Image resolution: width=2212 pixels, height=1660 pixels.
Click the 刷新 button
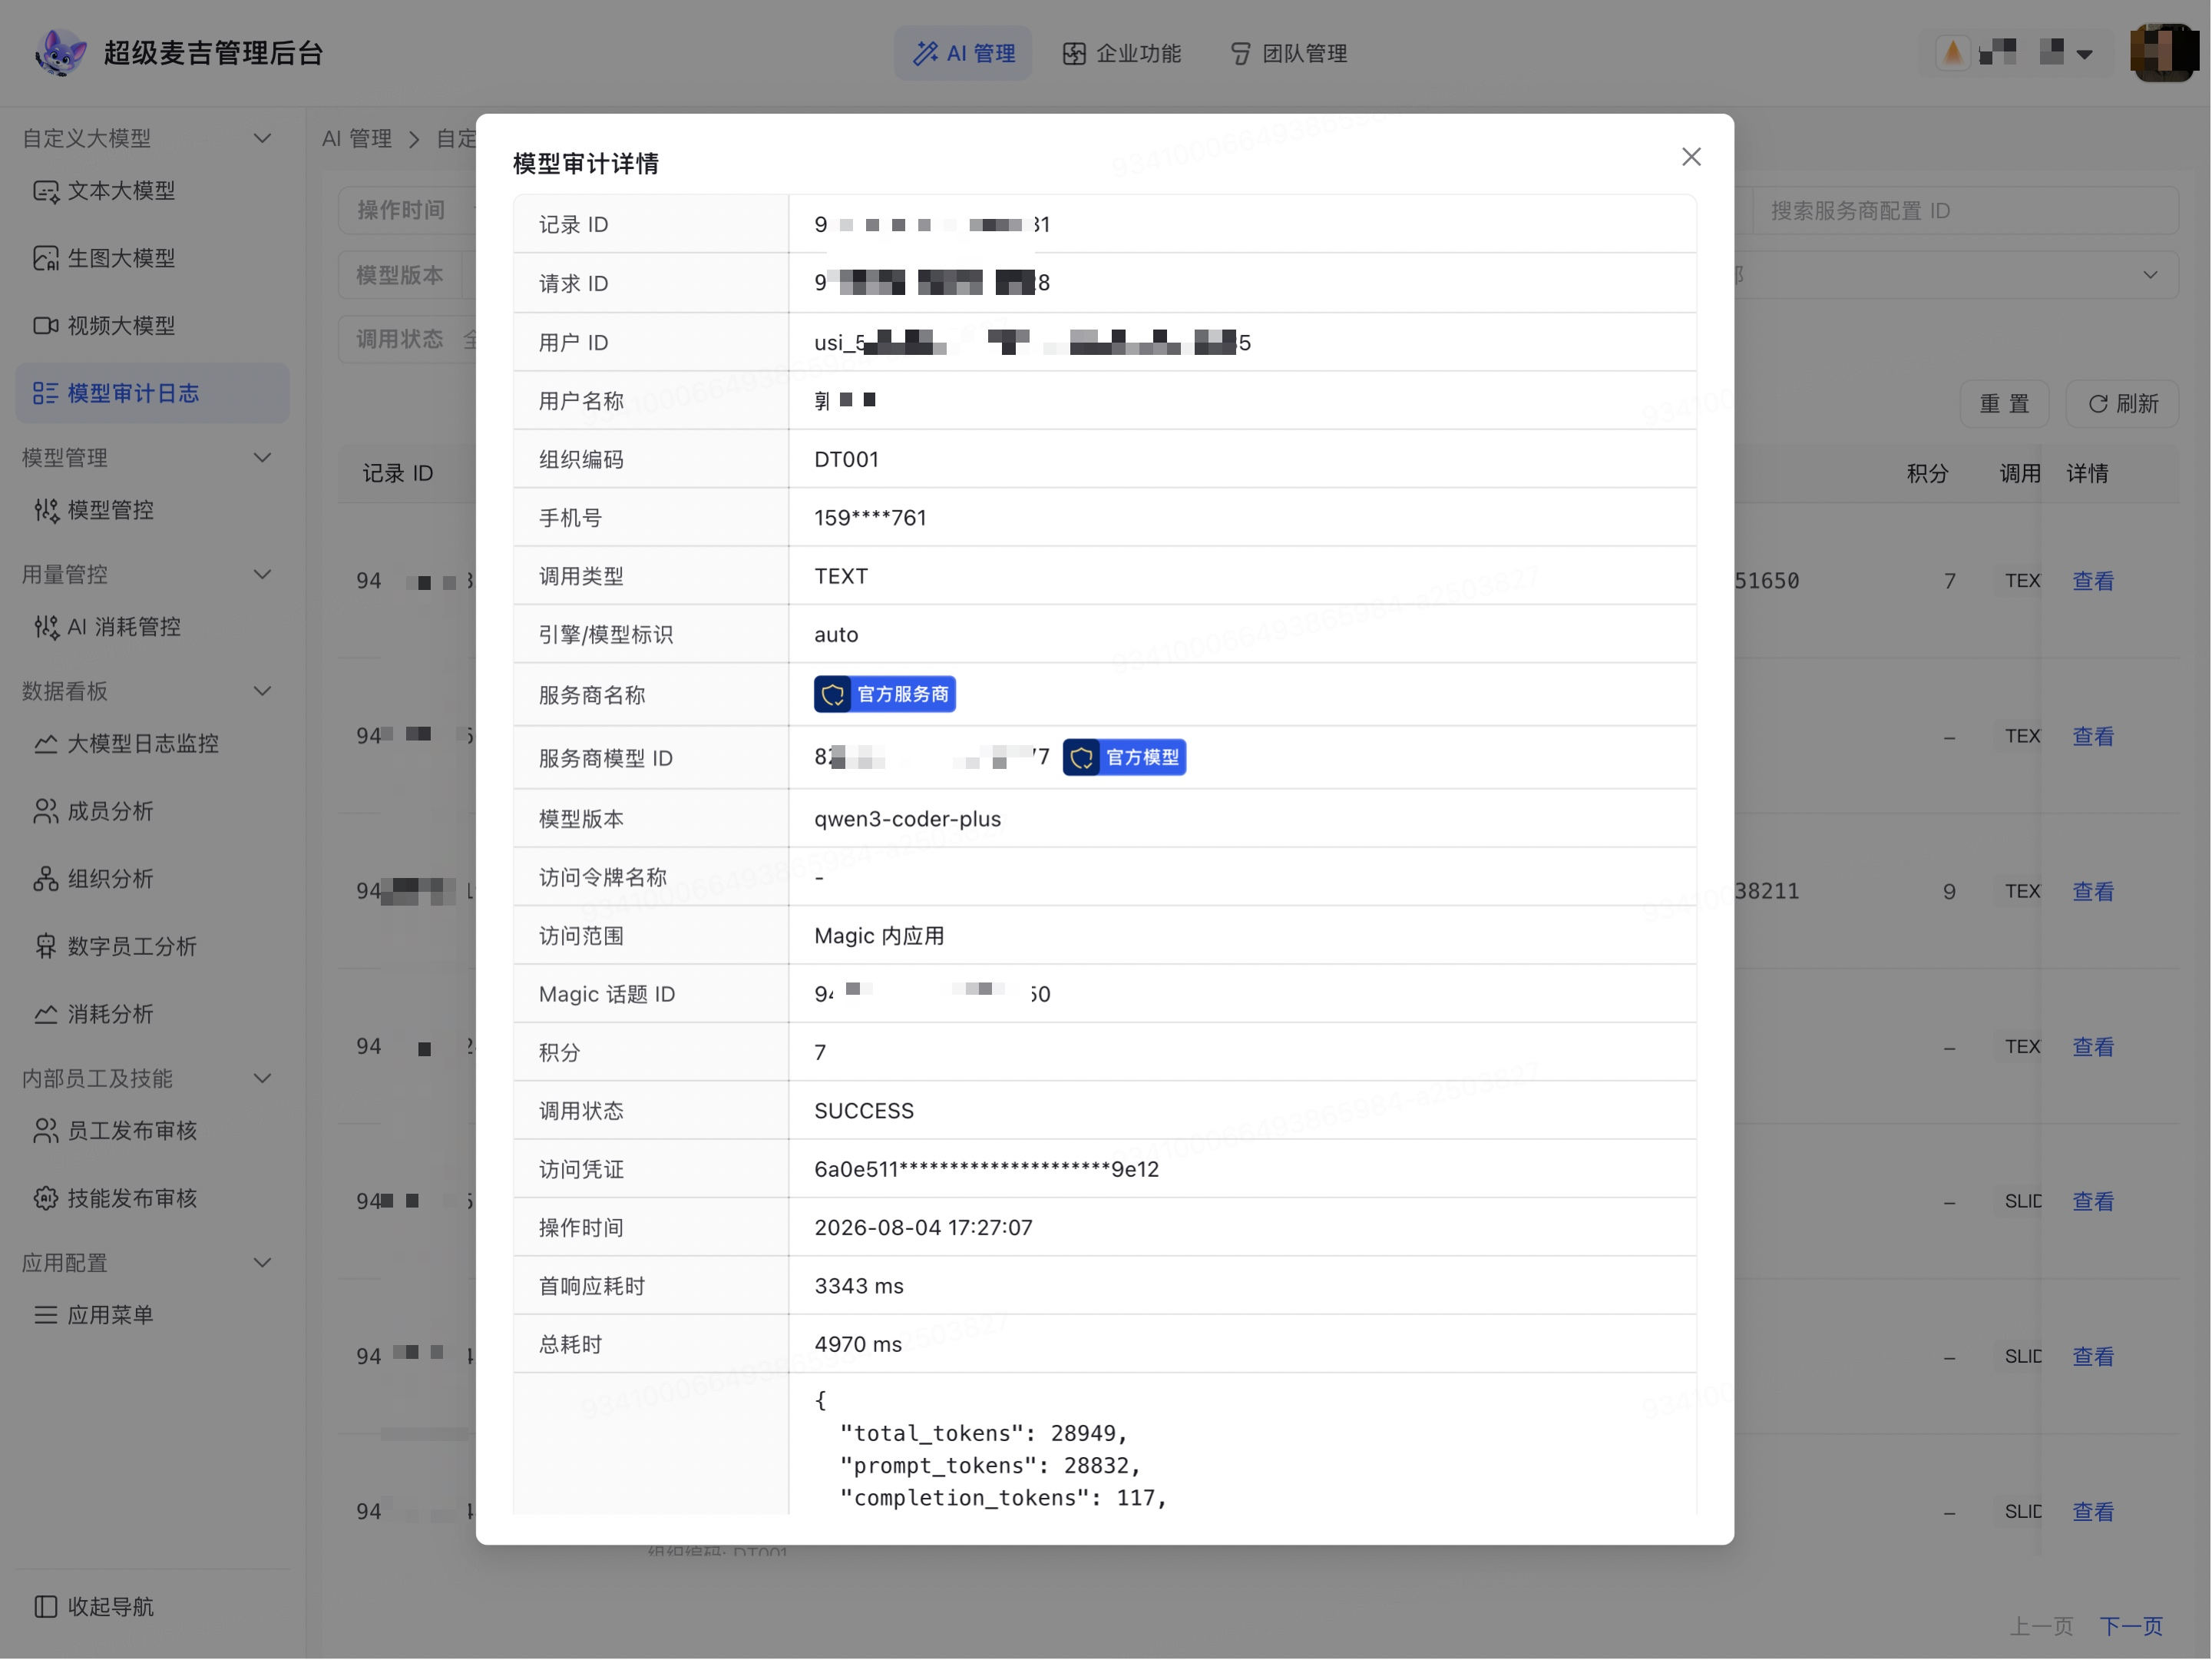point(2123,403)
